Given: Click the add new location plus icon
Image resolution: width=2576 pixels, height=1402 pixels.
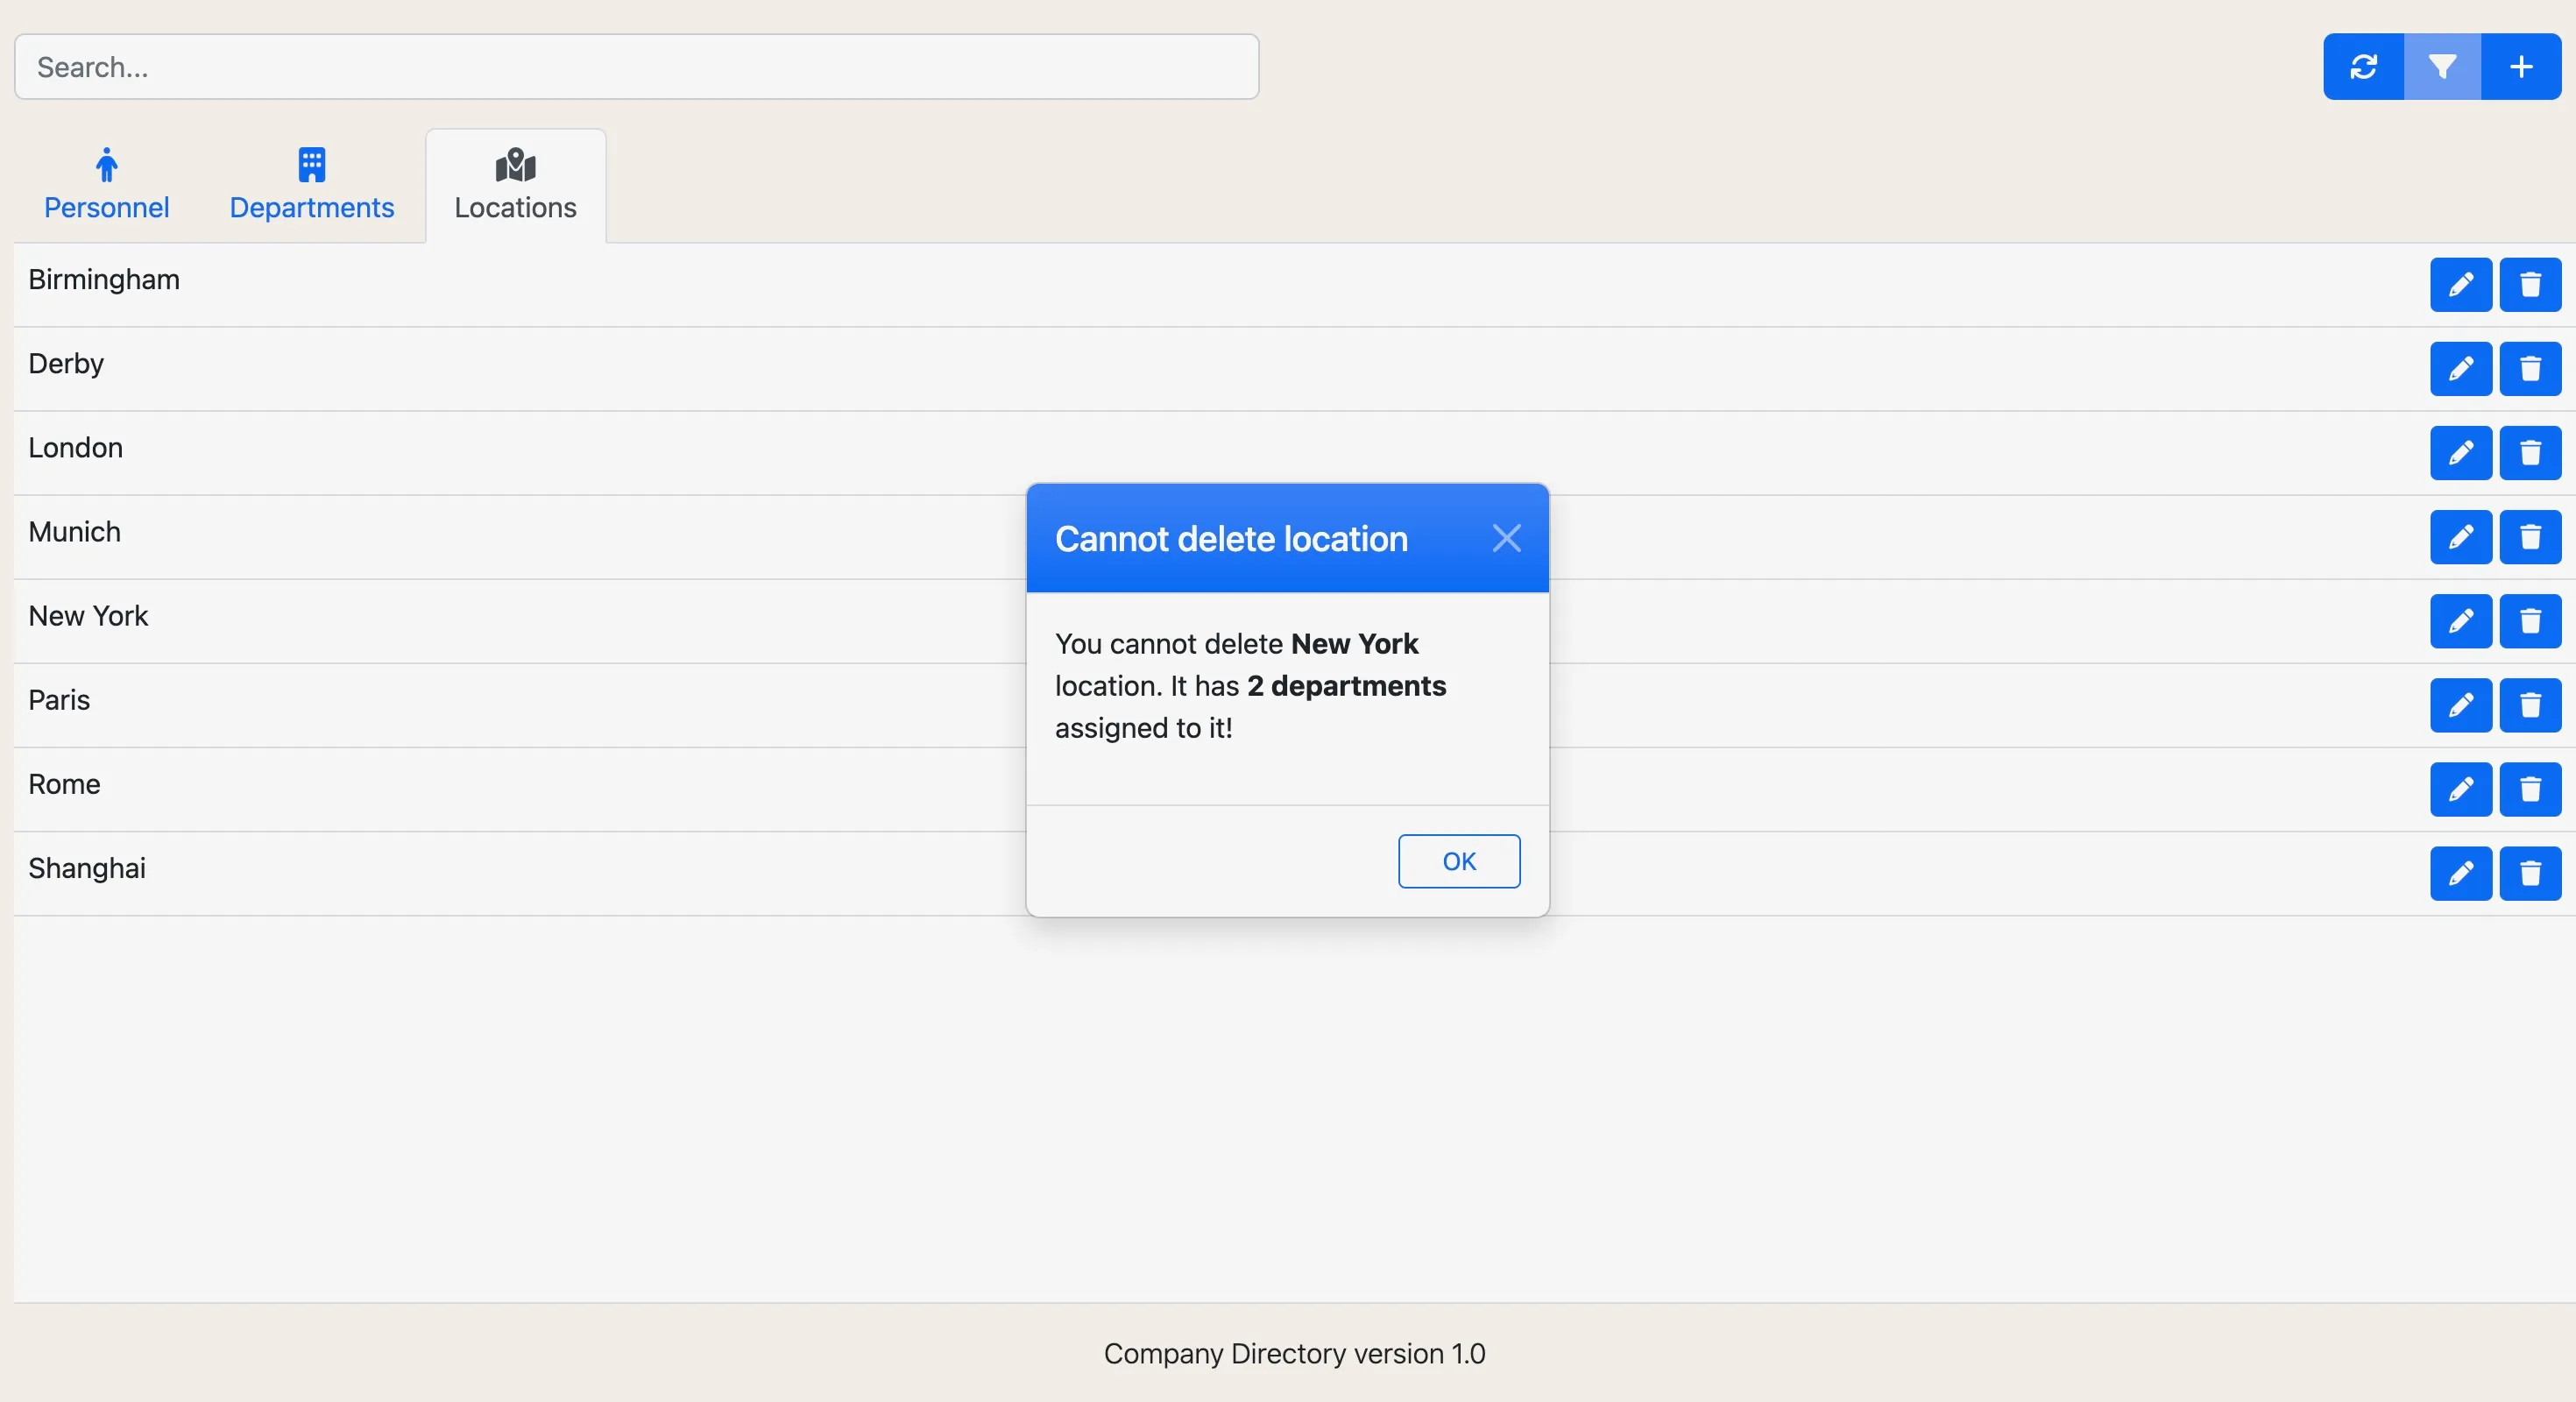Looking at the screenshot, I should click(x=2520, y=66).
